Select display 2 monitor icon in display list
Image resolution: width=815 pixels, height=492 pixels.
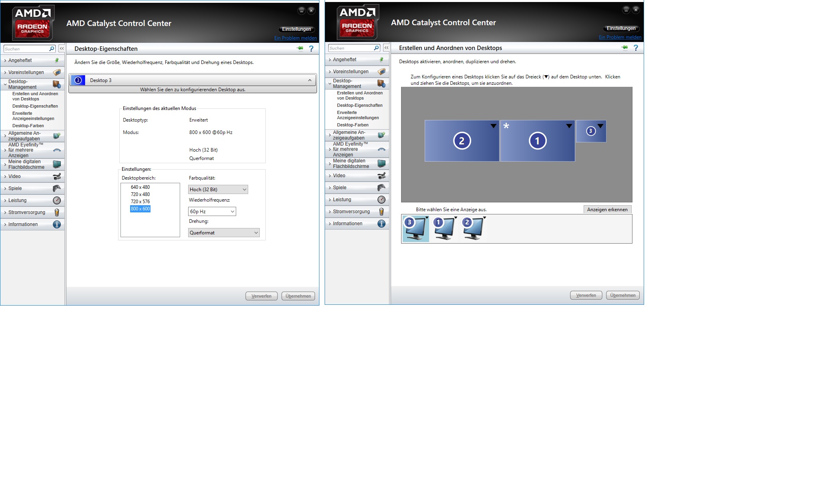(473, 229)
